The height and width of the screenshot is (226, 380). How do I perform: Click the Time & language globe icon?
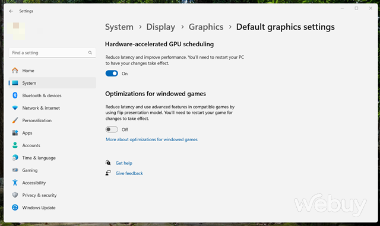15,158
